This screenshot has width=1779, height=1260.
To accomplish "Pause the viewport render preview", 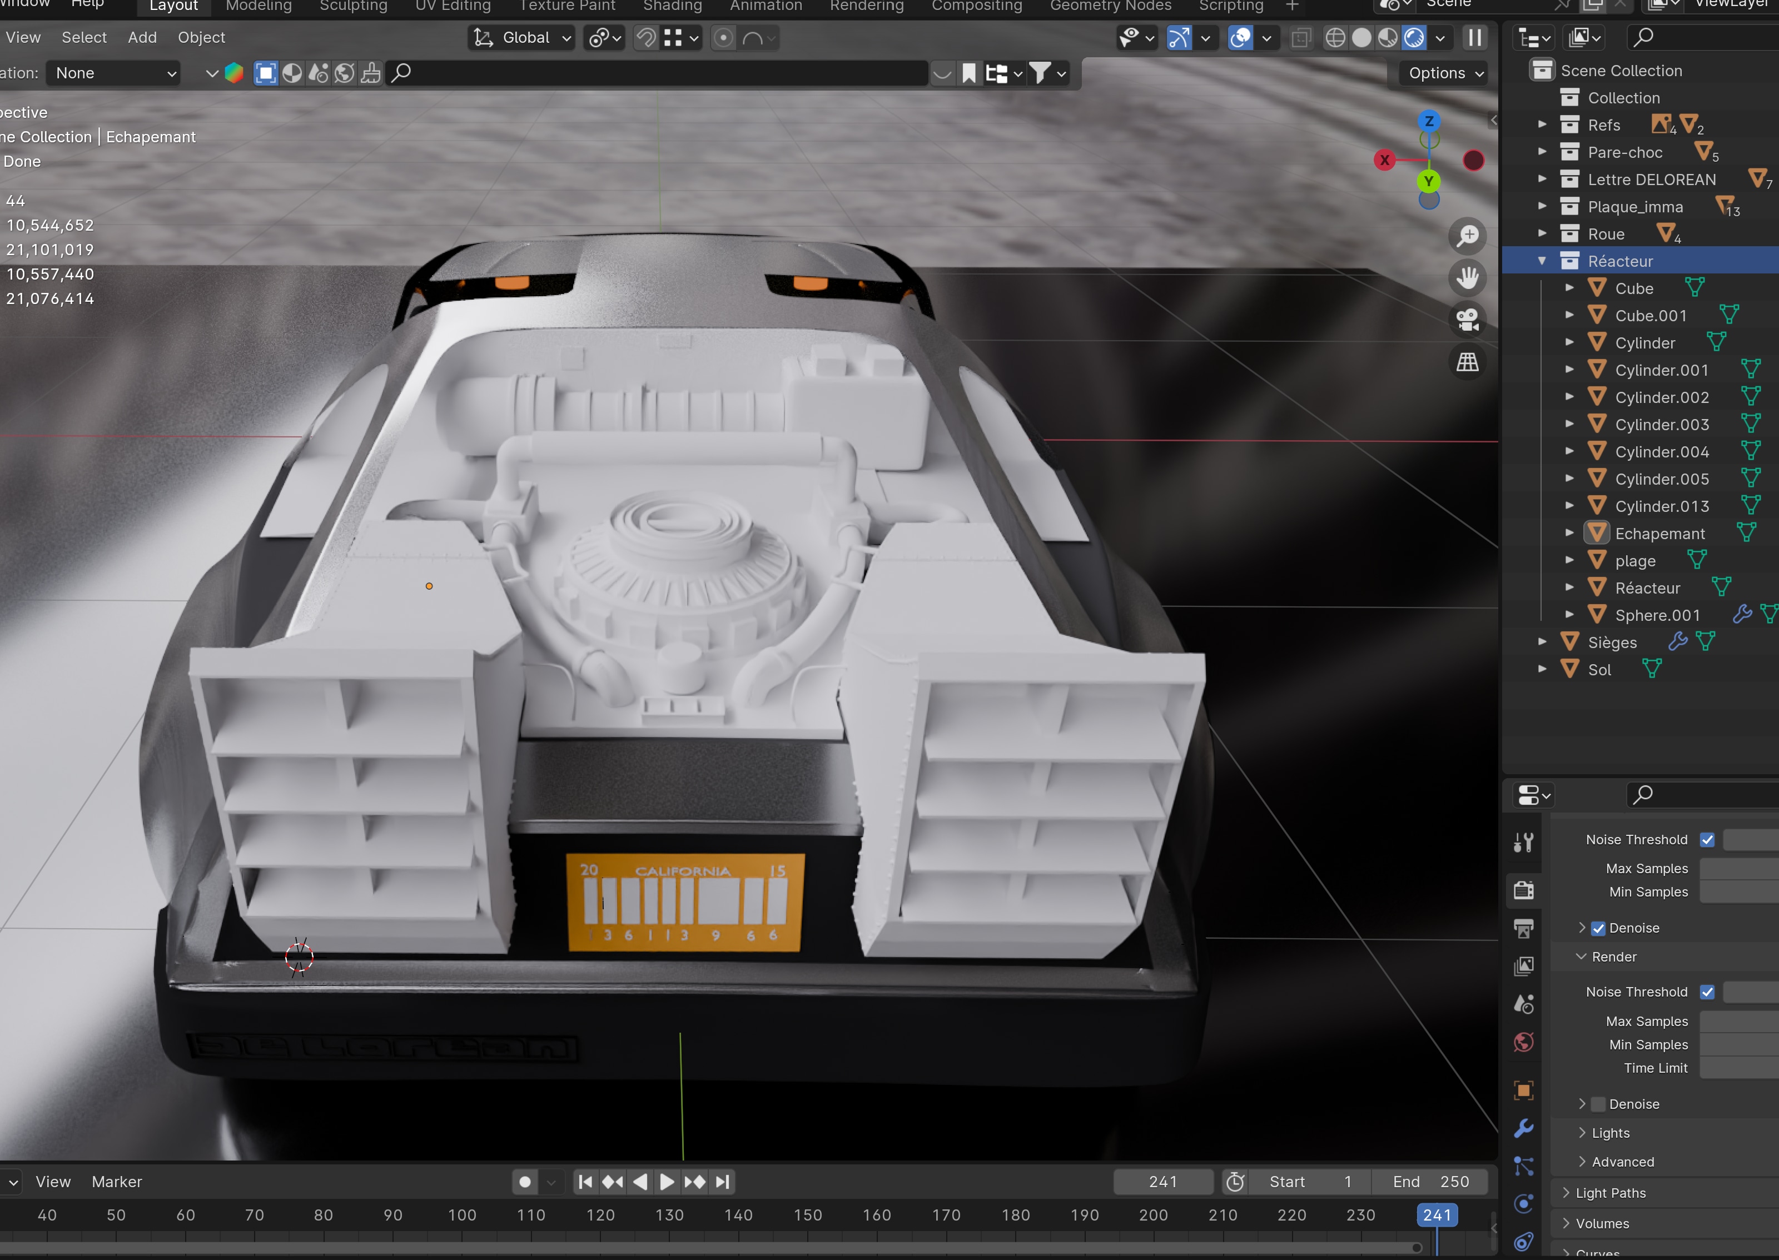I will pyautogui.click(x=1474, y=37).
